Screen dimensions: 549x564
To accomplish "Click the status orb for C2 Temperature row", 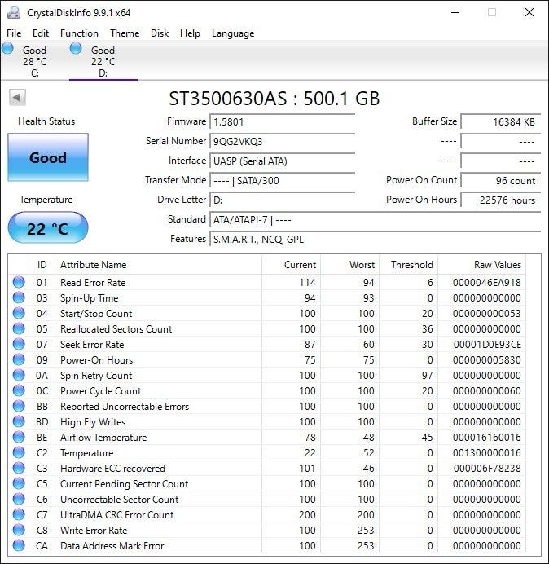I will (x=19, y=452).
